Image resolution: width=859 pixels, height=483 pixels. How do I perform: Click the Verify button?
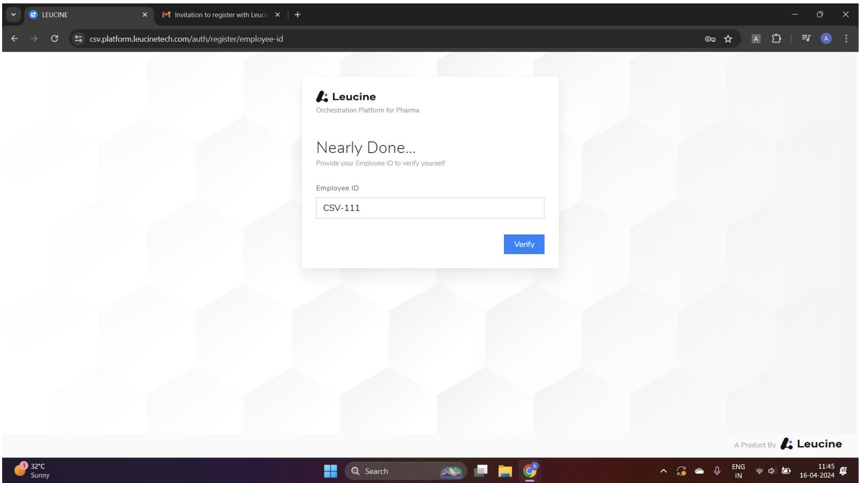click(x=524, y=244)
